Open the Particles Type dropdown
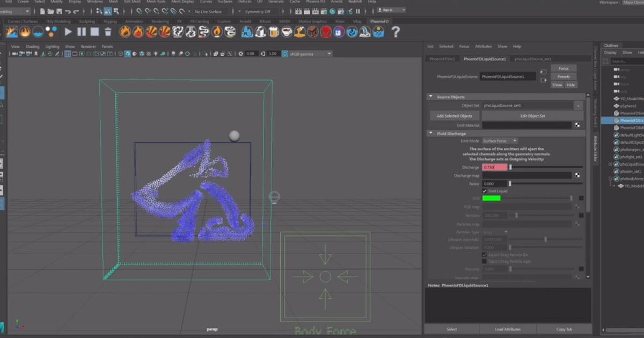The height and width of the screenshot is (338, 644). 495,232
